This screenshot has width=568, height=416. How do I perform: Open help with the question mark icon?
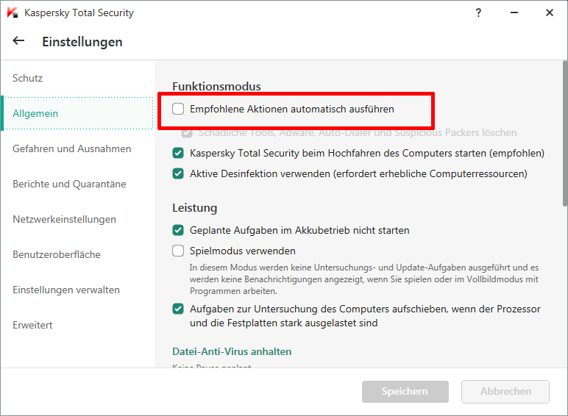[479, 12]
